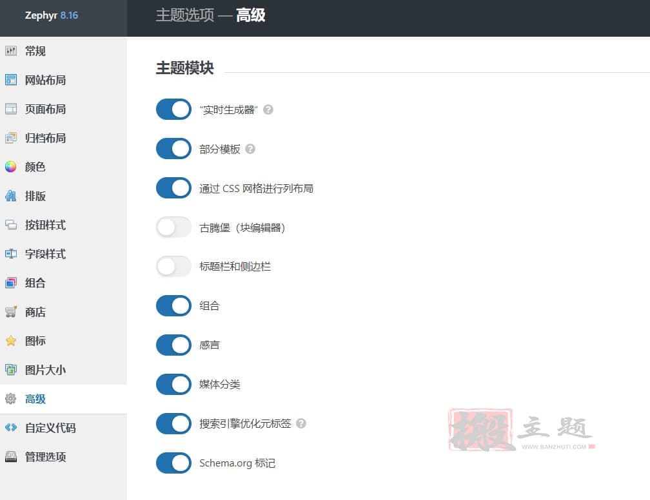The image size is (650, 500).
Task: Disable the 搜索引擎优化元标签 switch
Action: (173, 424)
